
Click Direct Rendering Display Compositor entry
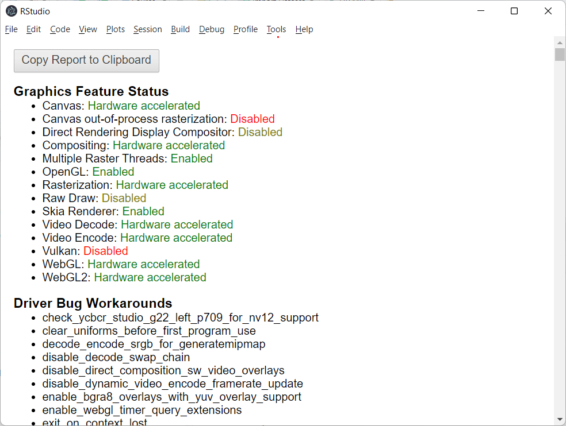click(162, 132)
